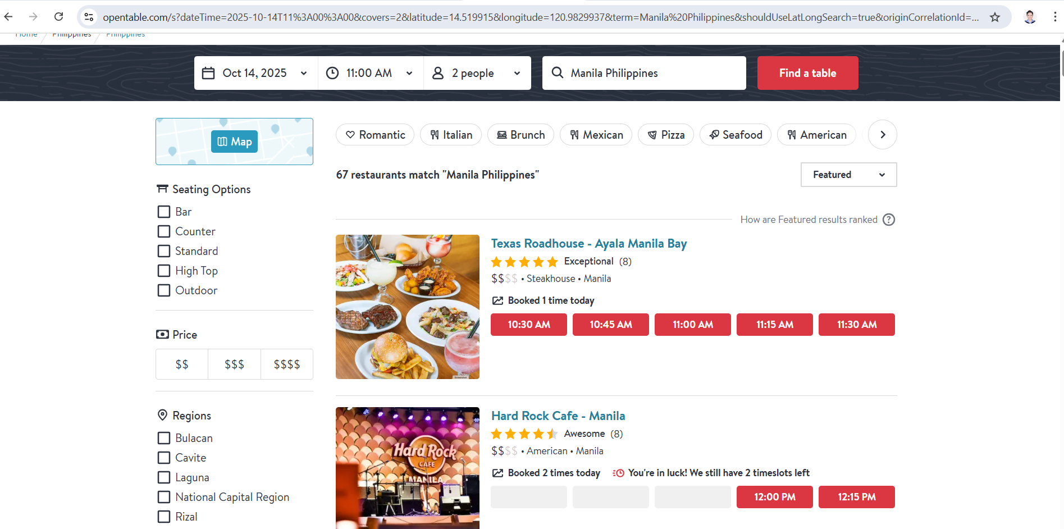Select the $$$$ price filter
This screenshot has height=529, width=1064.
pyautogui.click(x=287, y=364)
